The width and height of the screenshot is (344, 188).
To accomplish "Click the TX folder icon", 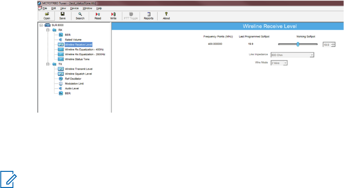I will (54, 64).
